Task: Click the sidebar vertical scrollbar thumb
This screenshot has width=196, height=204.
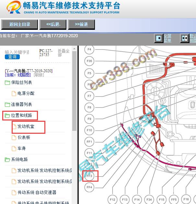Action: point(74,91)
